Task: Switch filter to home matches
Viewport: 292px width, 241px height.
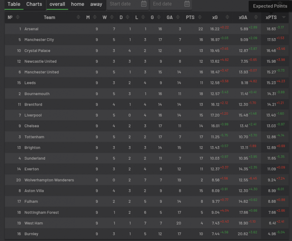Action: click(x=77, y=4)
